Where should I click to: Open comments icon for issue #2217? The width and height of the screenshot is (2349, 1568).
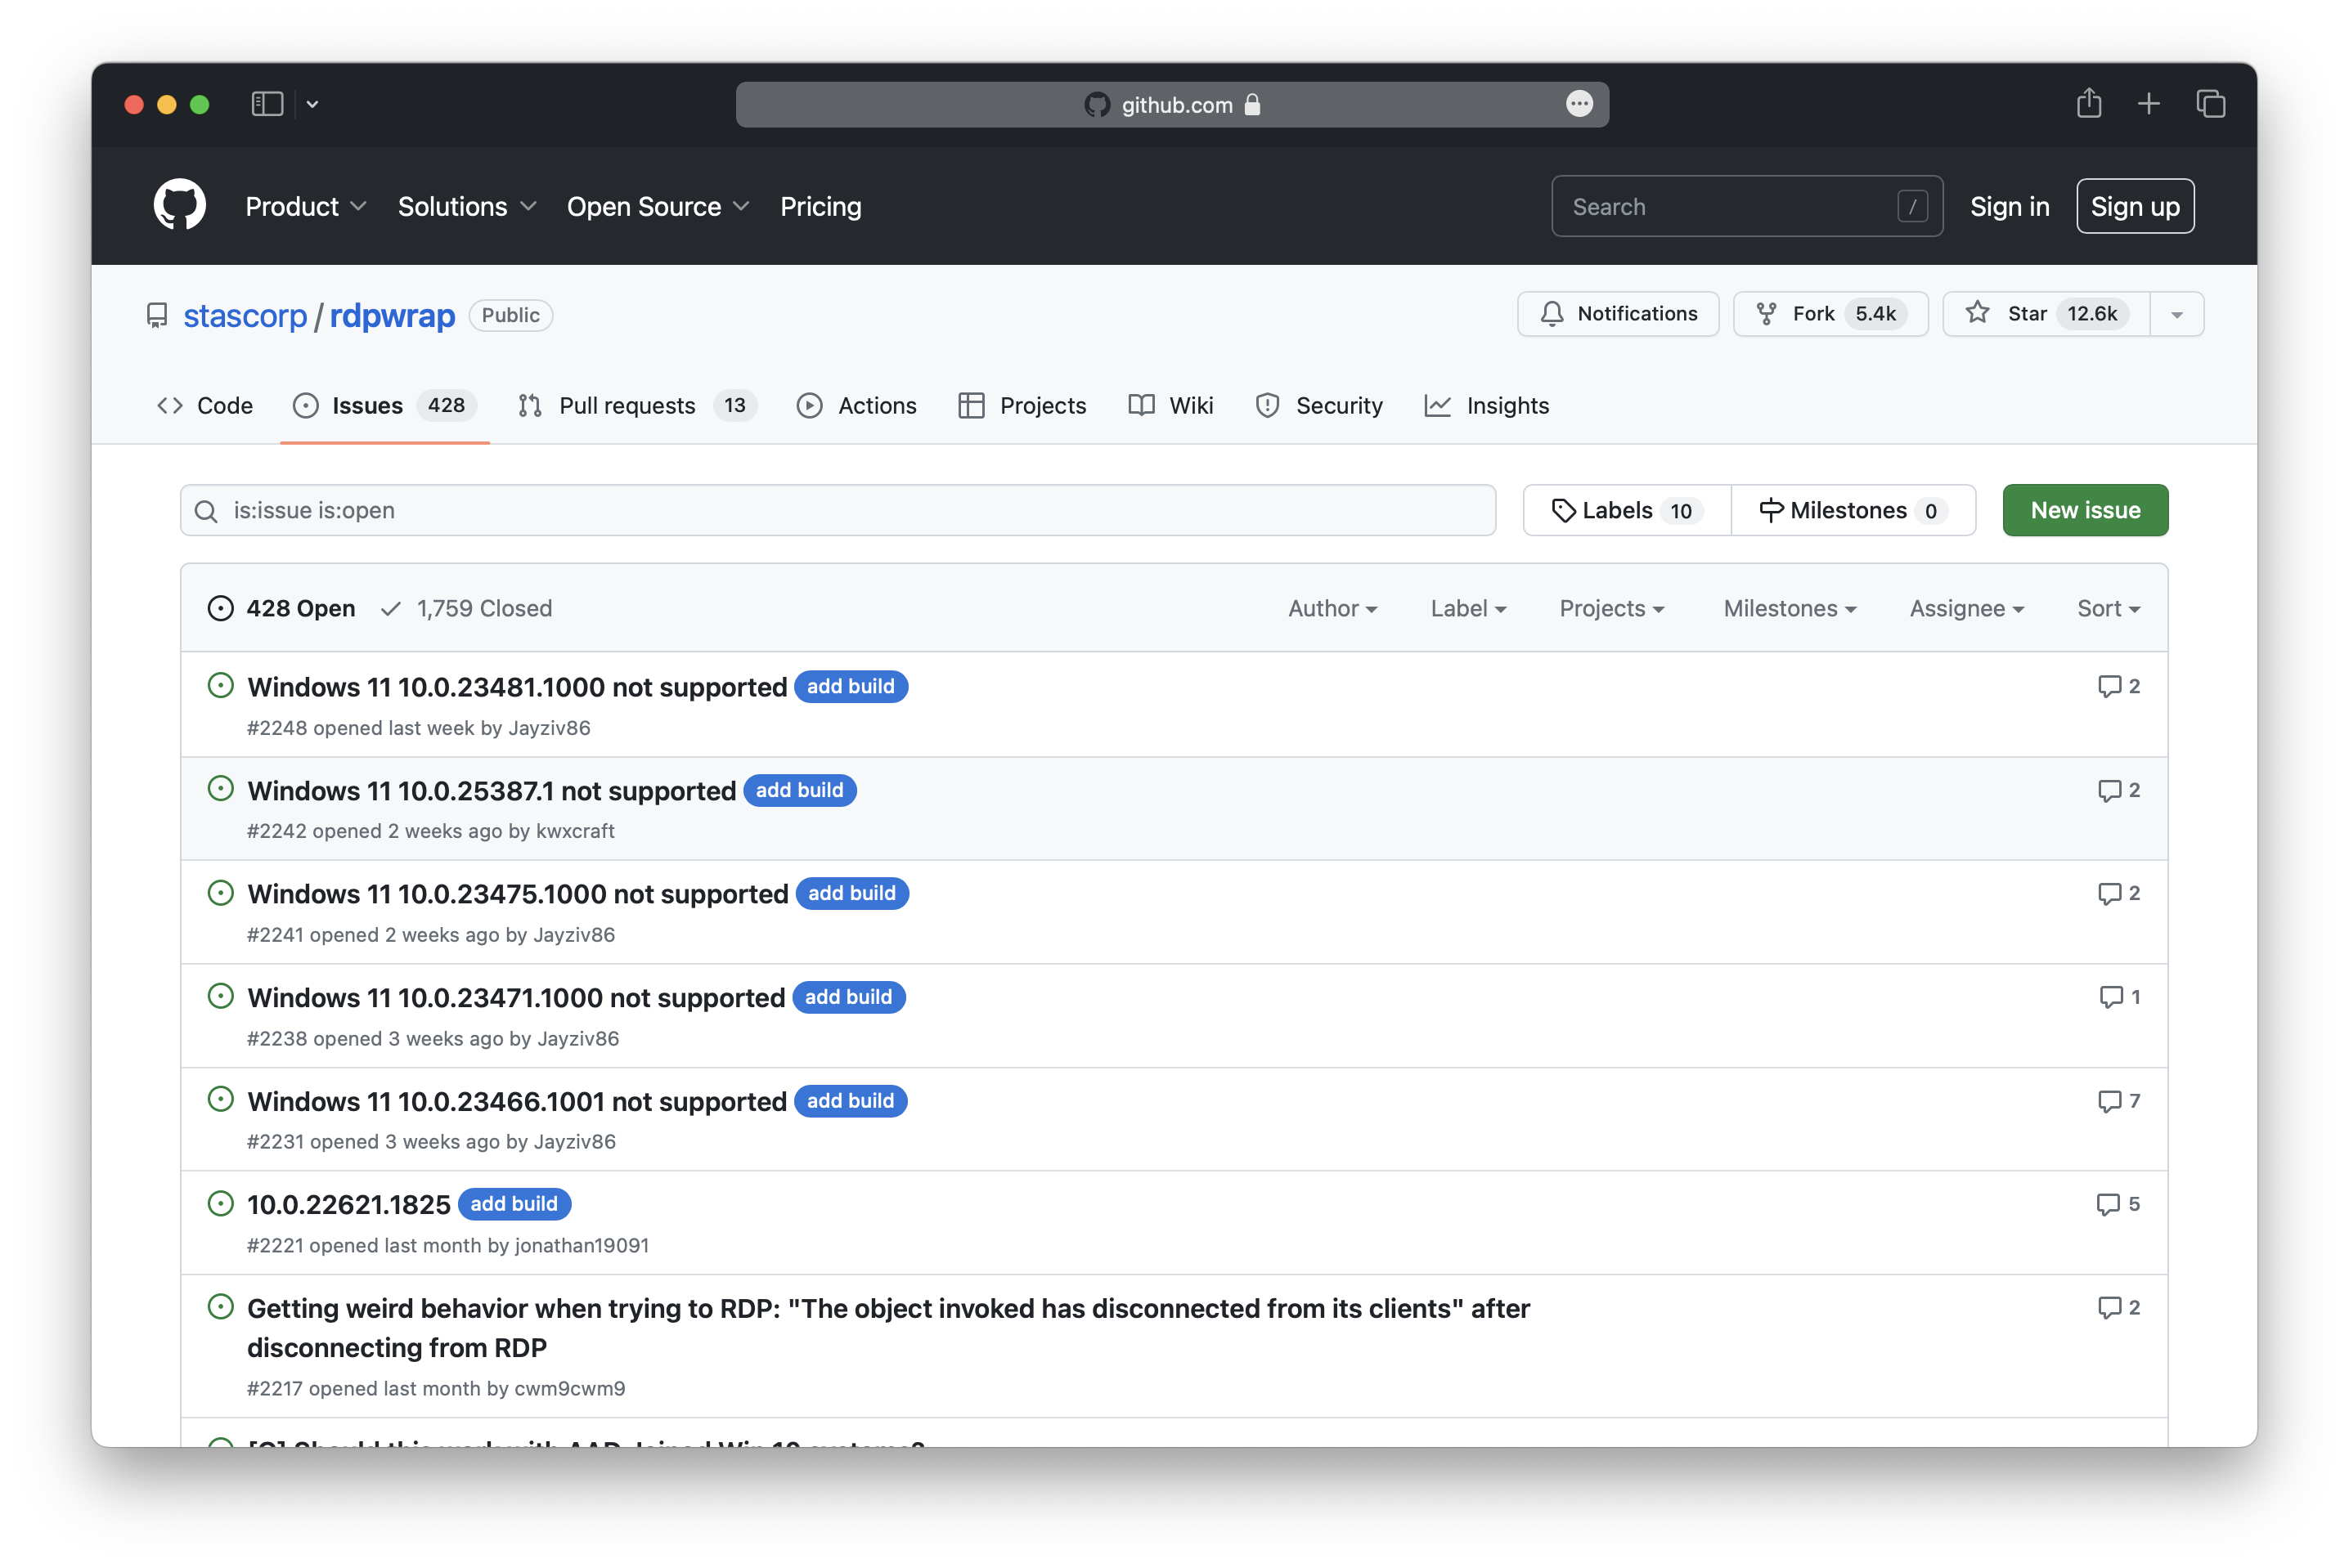point(2109,1308)
